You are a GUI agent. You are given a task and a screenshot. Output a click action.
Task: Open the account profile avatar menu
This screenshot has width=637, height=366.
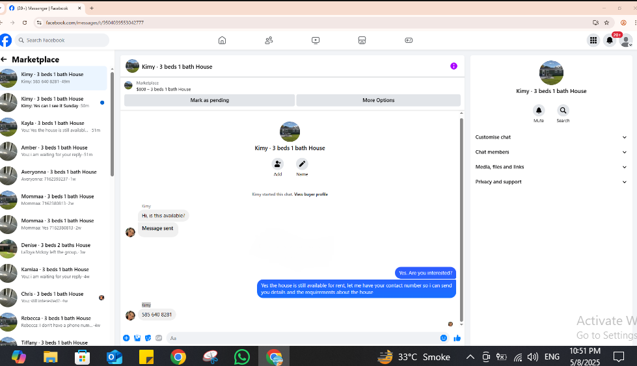[626, 40]
